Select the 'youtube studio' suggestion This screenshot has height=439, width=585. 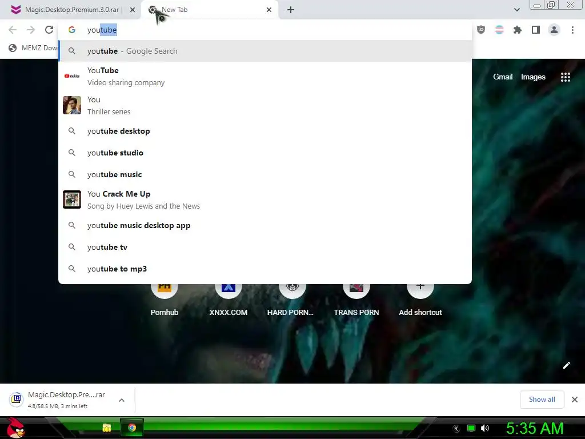pyautogui.click(x=265, y=153)
